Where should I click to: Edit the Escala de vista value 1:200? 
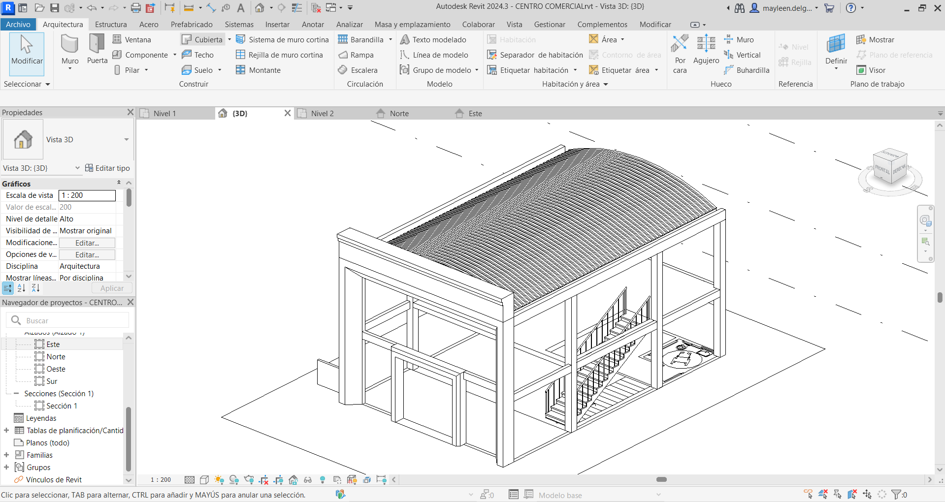coord(87,195)
